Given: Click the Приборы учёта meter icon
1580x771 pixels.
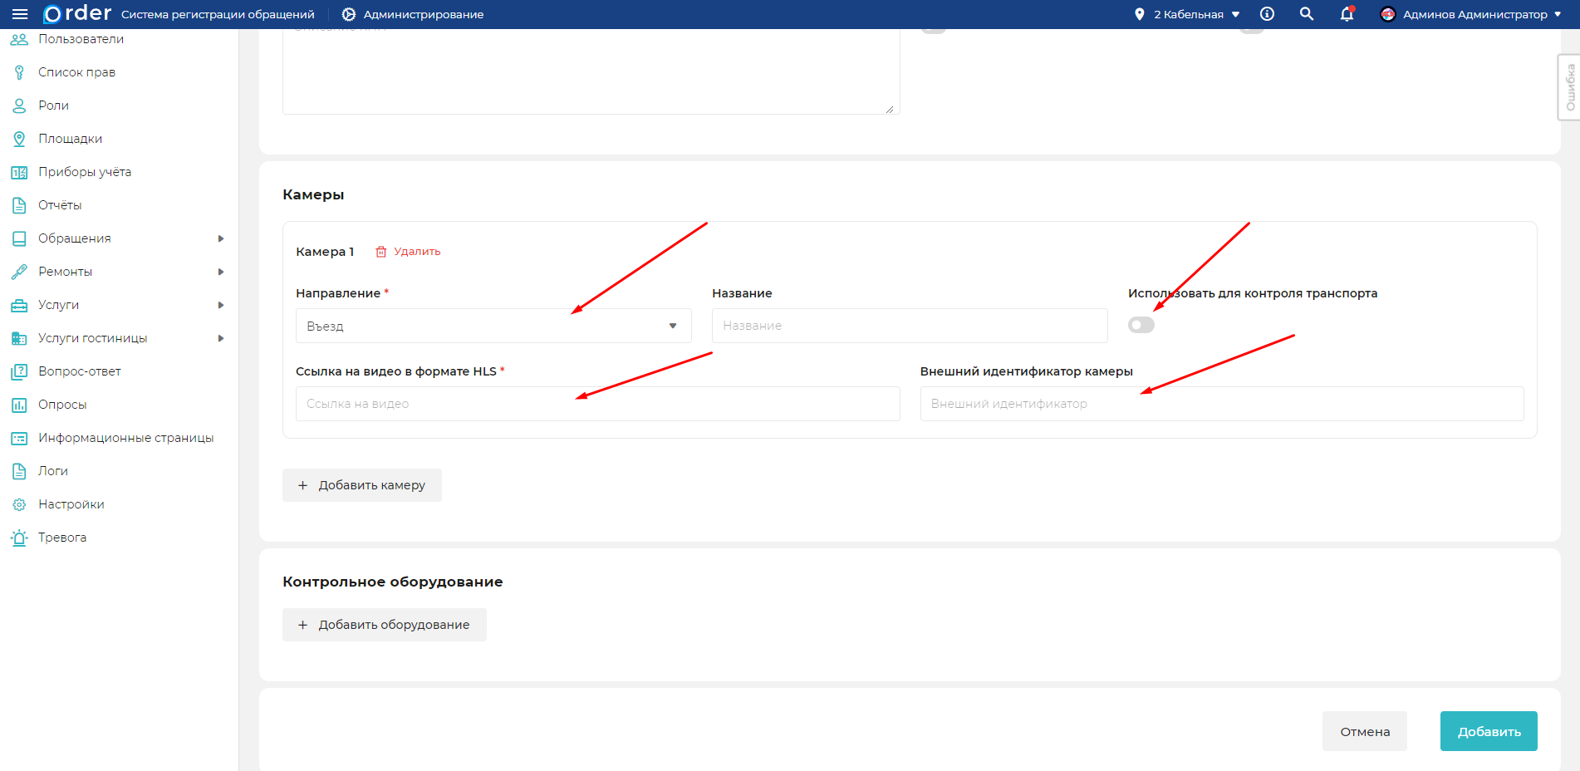Looking at the screenshot, I should tap(19, 172).
